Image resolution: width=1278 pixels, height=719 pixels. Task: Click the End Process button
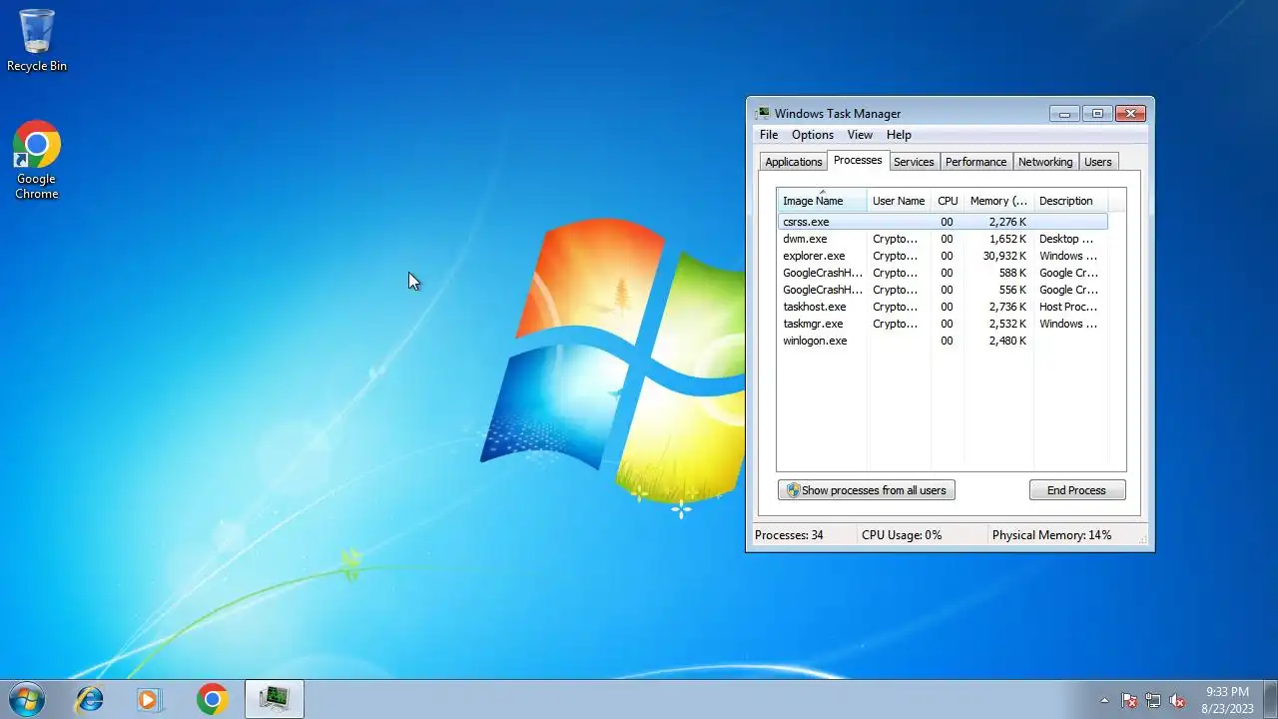click(1077, 490)
